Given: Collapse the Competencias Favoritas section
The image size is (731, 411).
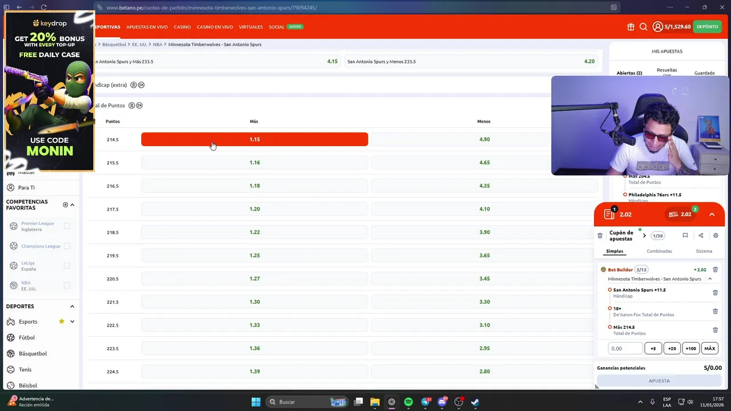Looking at the screenshot, I should (72, 204).
